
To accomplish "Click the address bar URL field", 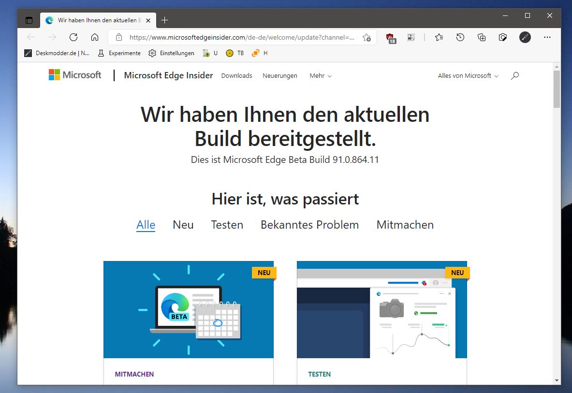I will tap(242, 37).
